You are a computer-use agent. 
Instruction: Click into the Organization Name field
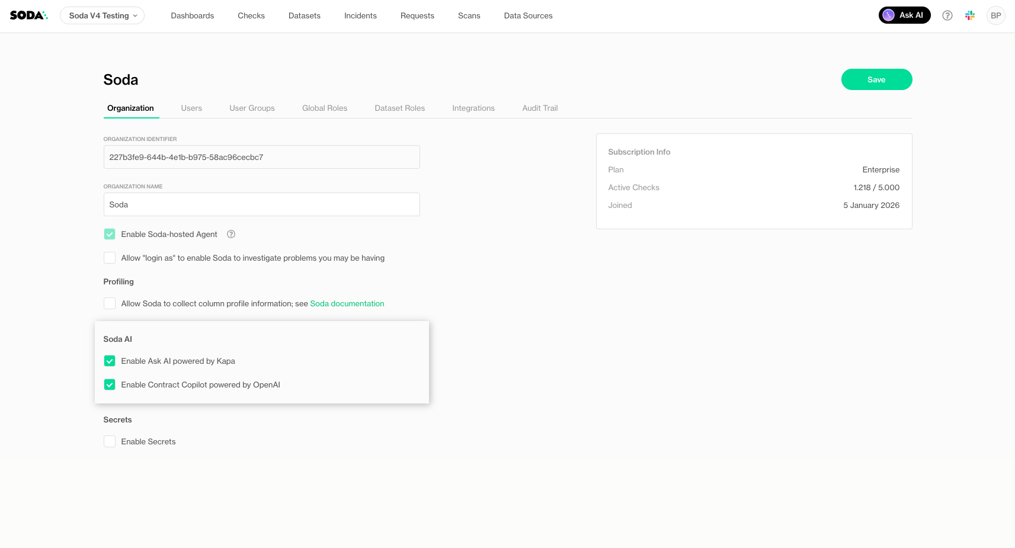261,204
